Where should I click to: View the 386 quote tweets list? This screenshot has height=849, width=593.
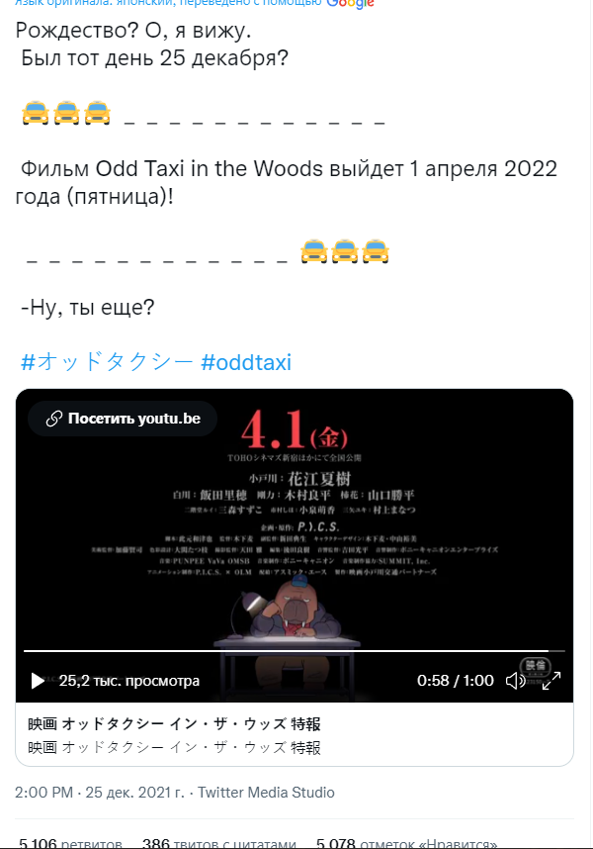[219, 844]
